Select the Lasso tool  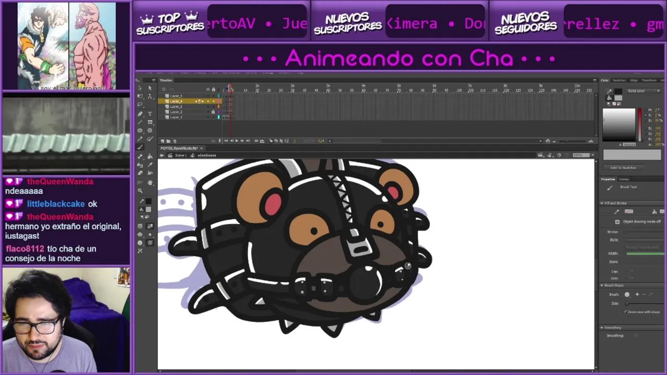pos(140,104)
